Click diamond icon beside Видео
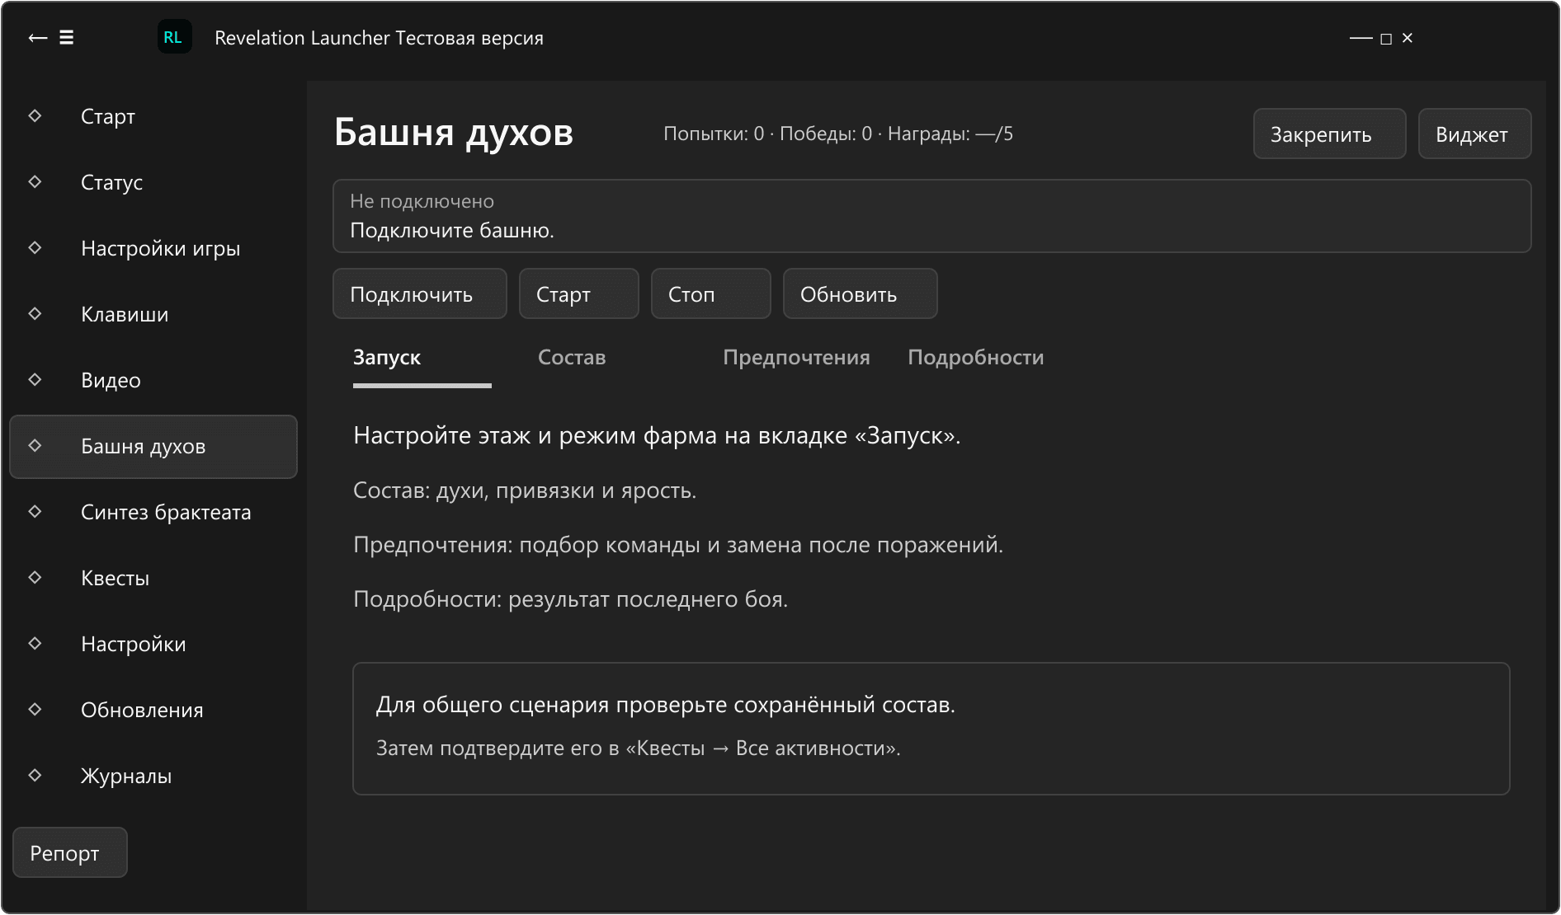 pos(35,379)
